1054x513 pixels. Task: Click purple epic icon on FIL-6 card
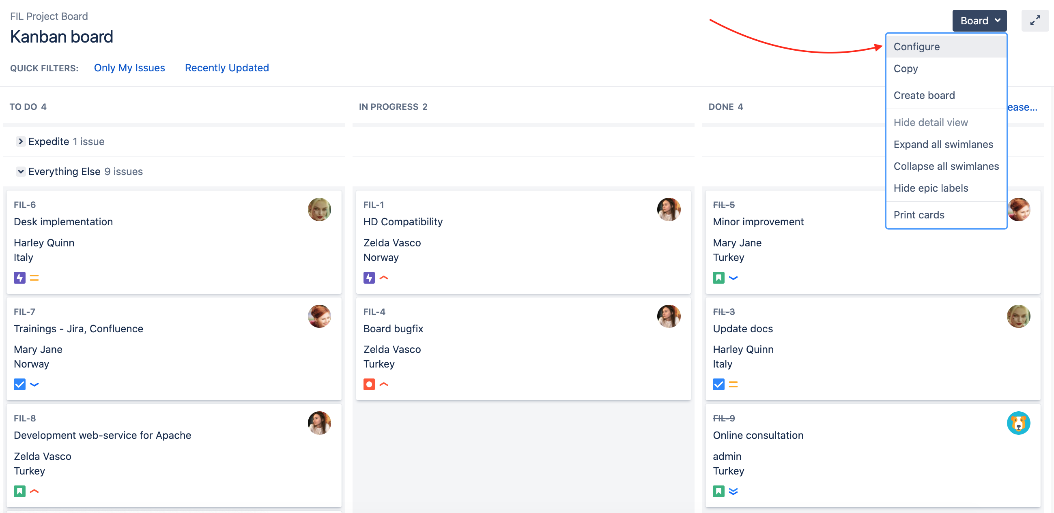point(19,278)
